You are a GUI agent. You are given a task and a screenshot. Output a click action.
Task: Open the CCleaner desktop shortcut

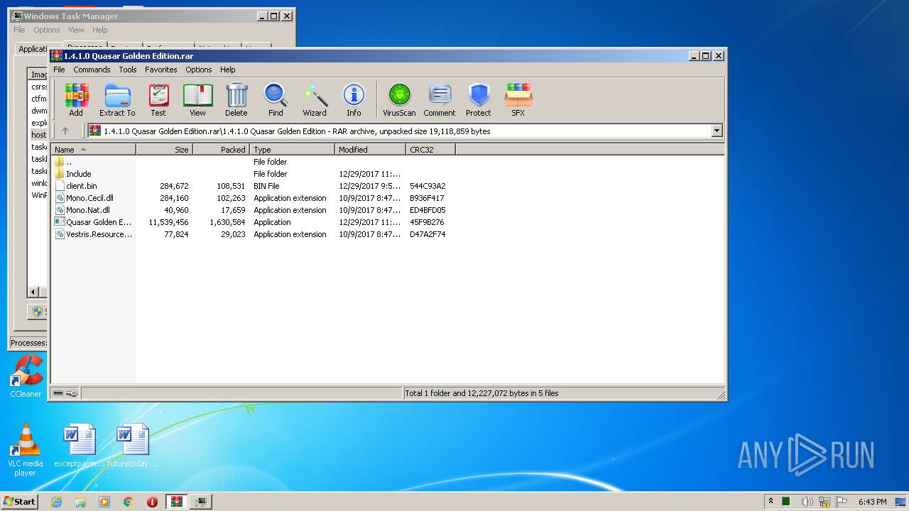click(26, 377)
